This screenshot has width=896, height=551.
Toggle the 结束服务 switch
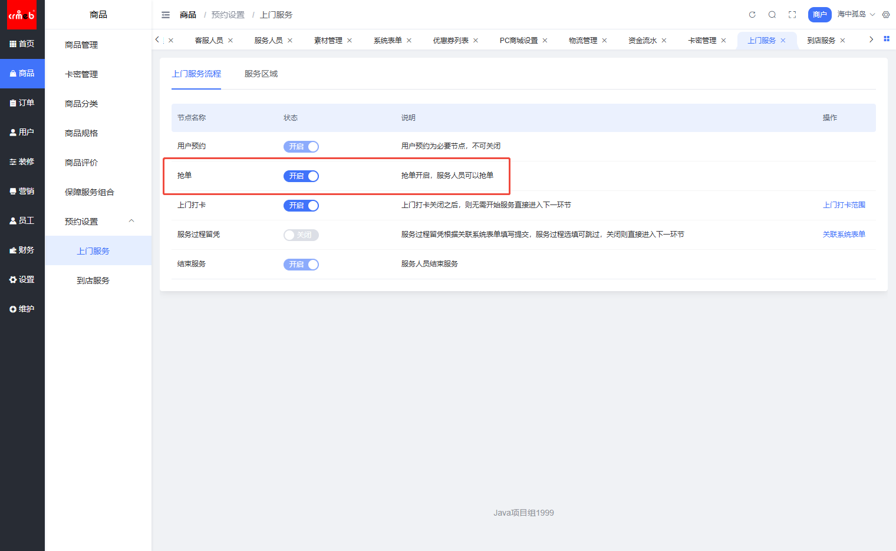click(301, 265)
